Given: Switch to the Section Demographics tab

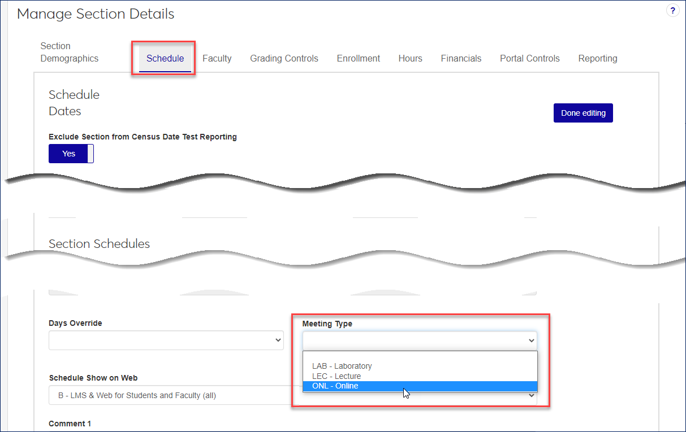Looking at the screenshot, I should [x=69, y=52].
